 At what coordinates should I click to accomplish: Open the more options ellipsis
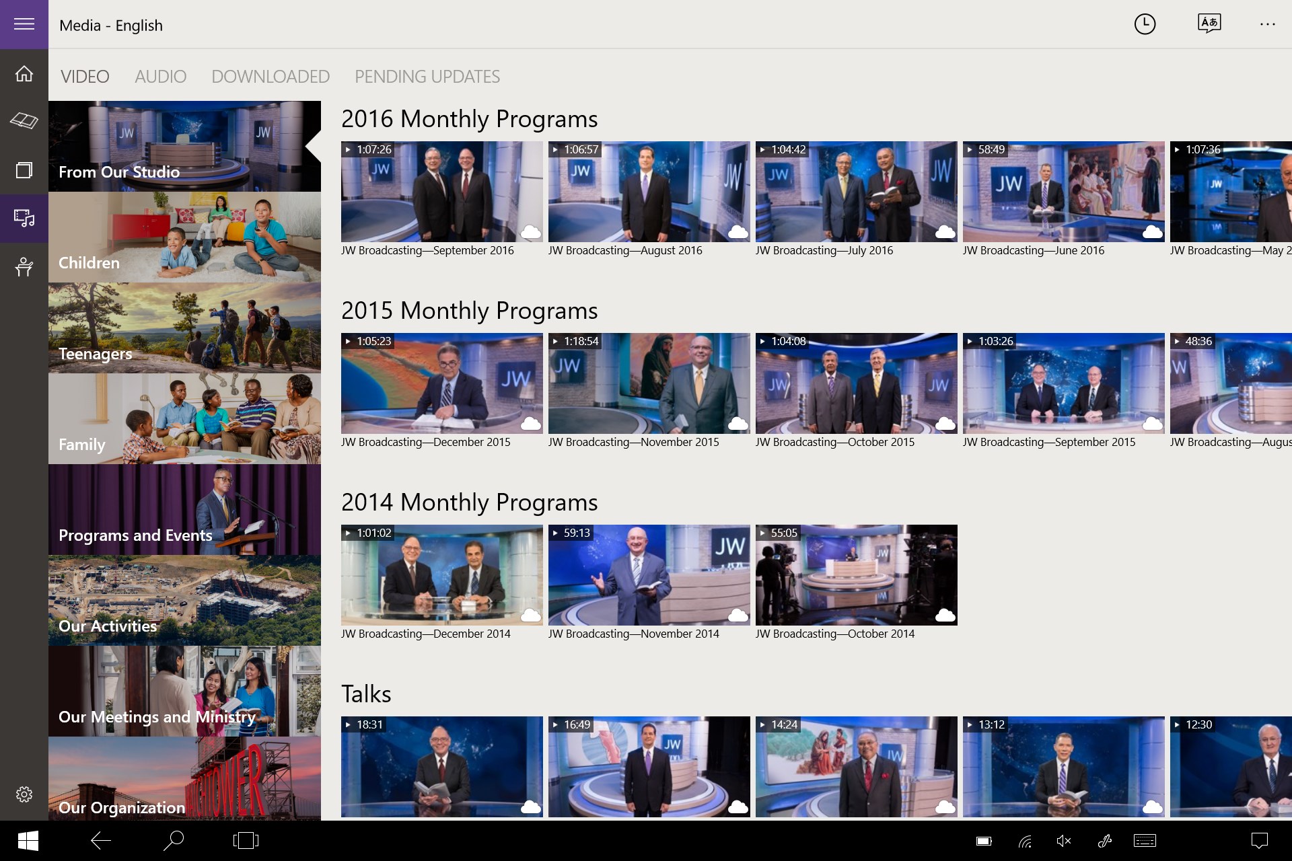pos(1267,24)
